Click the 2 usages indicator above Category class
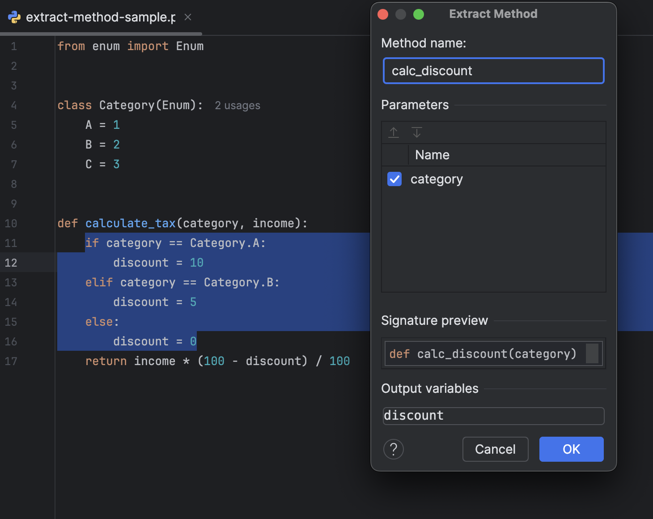 pos(237,106)
